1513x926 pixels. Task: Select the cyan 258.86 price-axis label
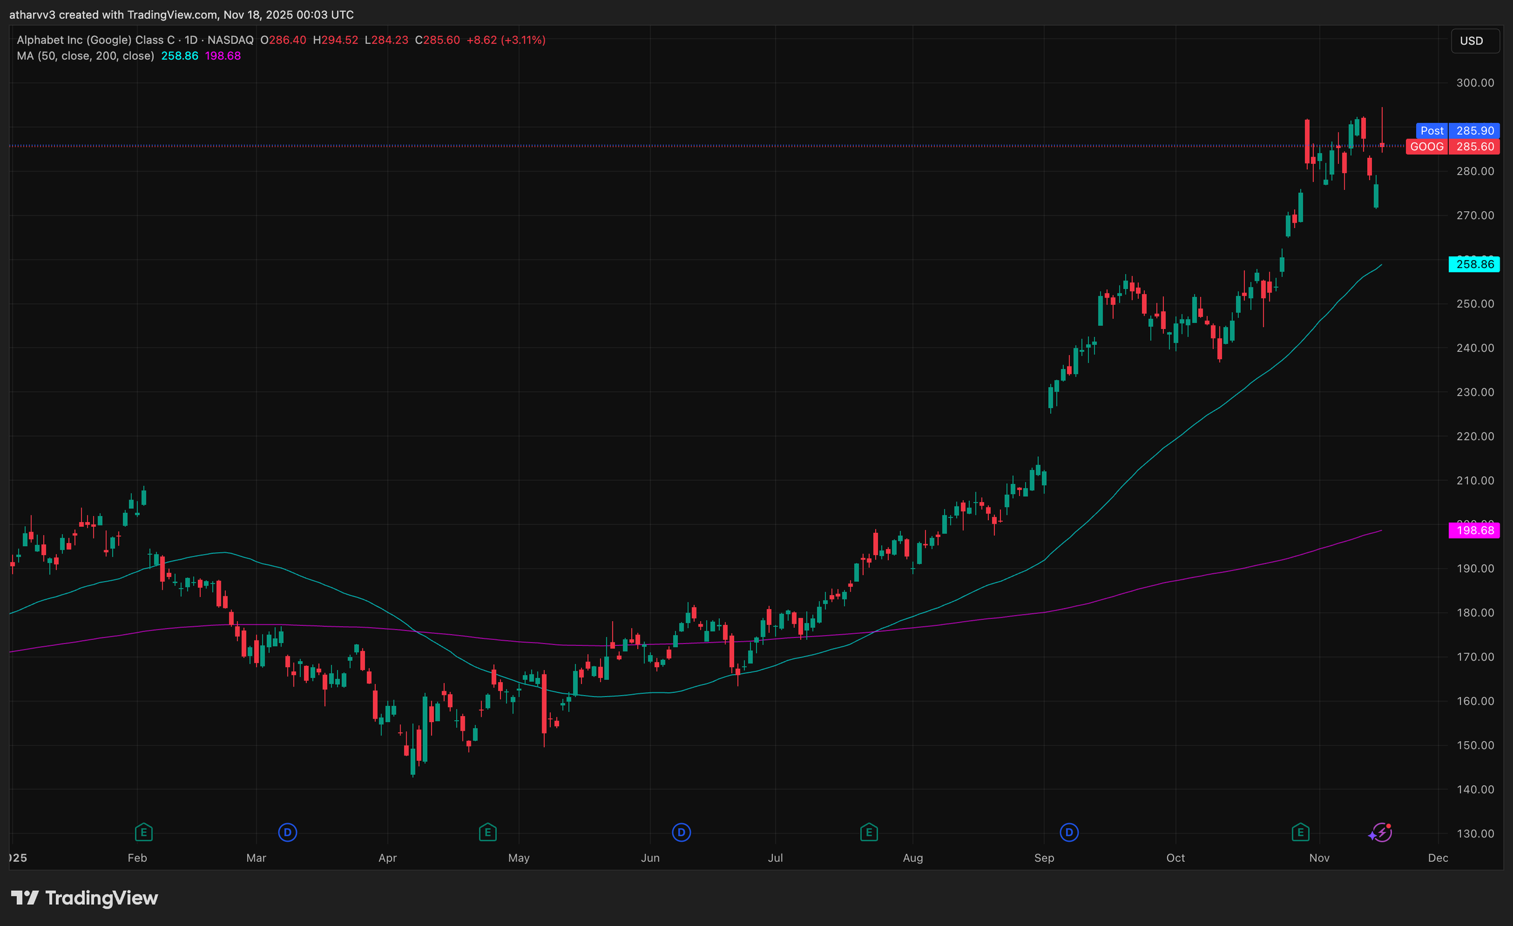pyautogui.click(x=1474, y=264)
